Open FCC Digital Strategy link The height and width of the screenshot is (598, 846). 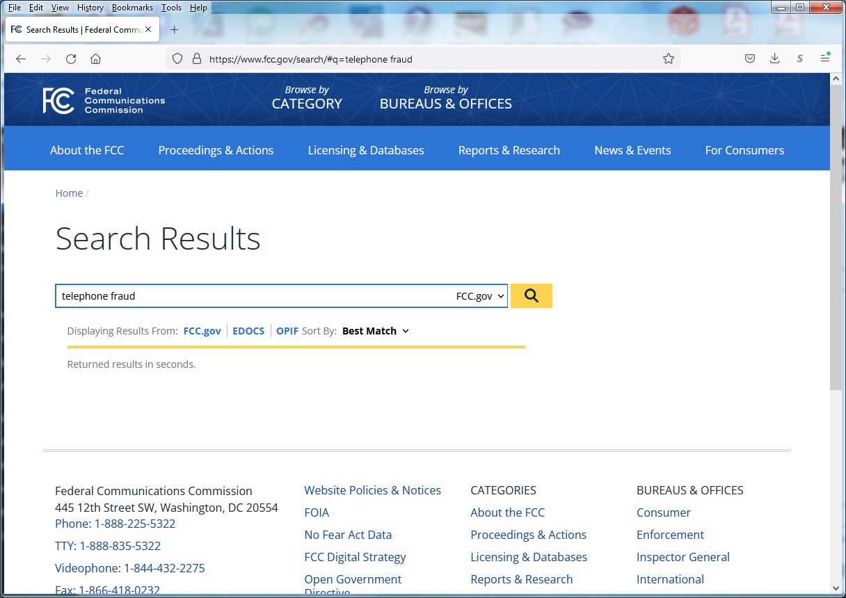pyautogui.click(x=355, y=557)
